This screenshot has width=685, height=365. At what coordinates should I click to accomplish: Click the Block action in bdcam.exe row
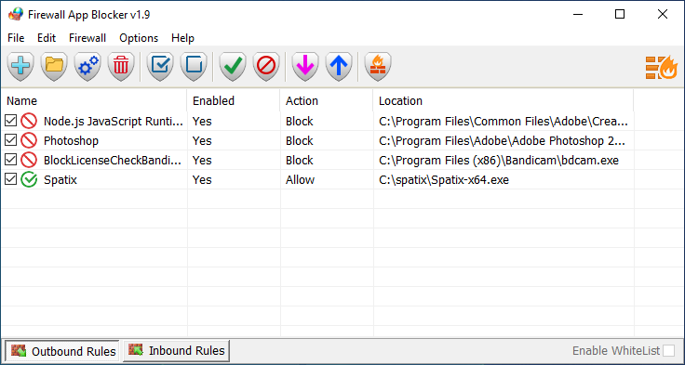click(x=300, y=161)
